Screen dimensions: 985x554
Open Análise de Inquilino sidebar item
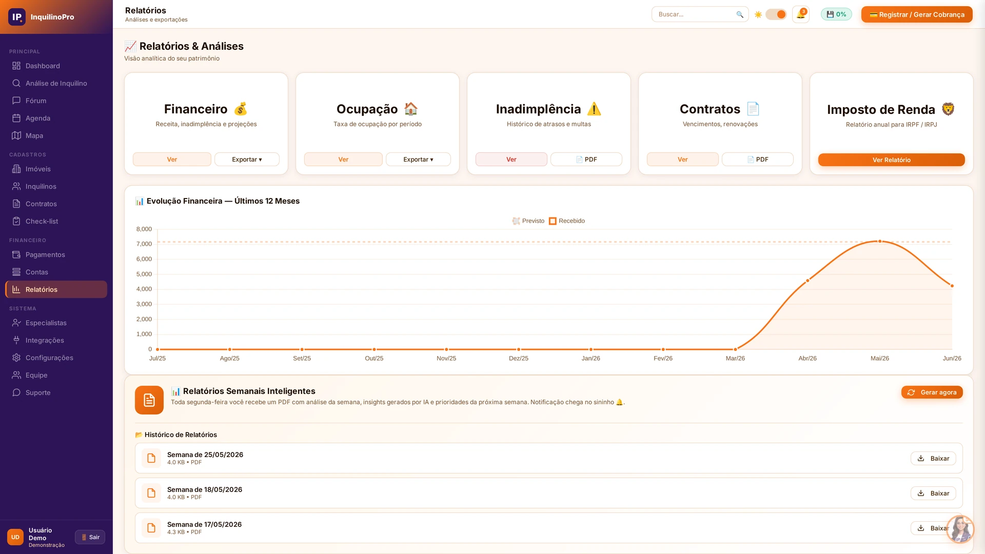tap(56, 83)
